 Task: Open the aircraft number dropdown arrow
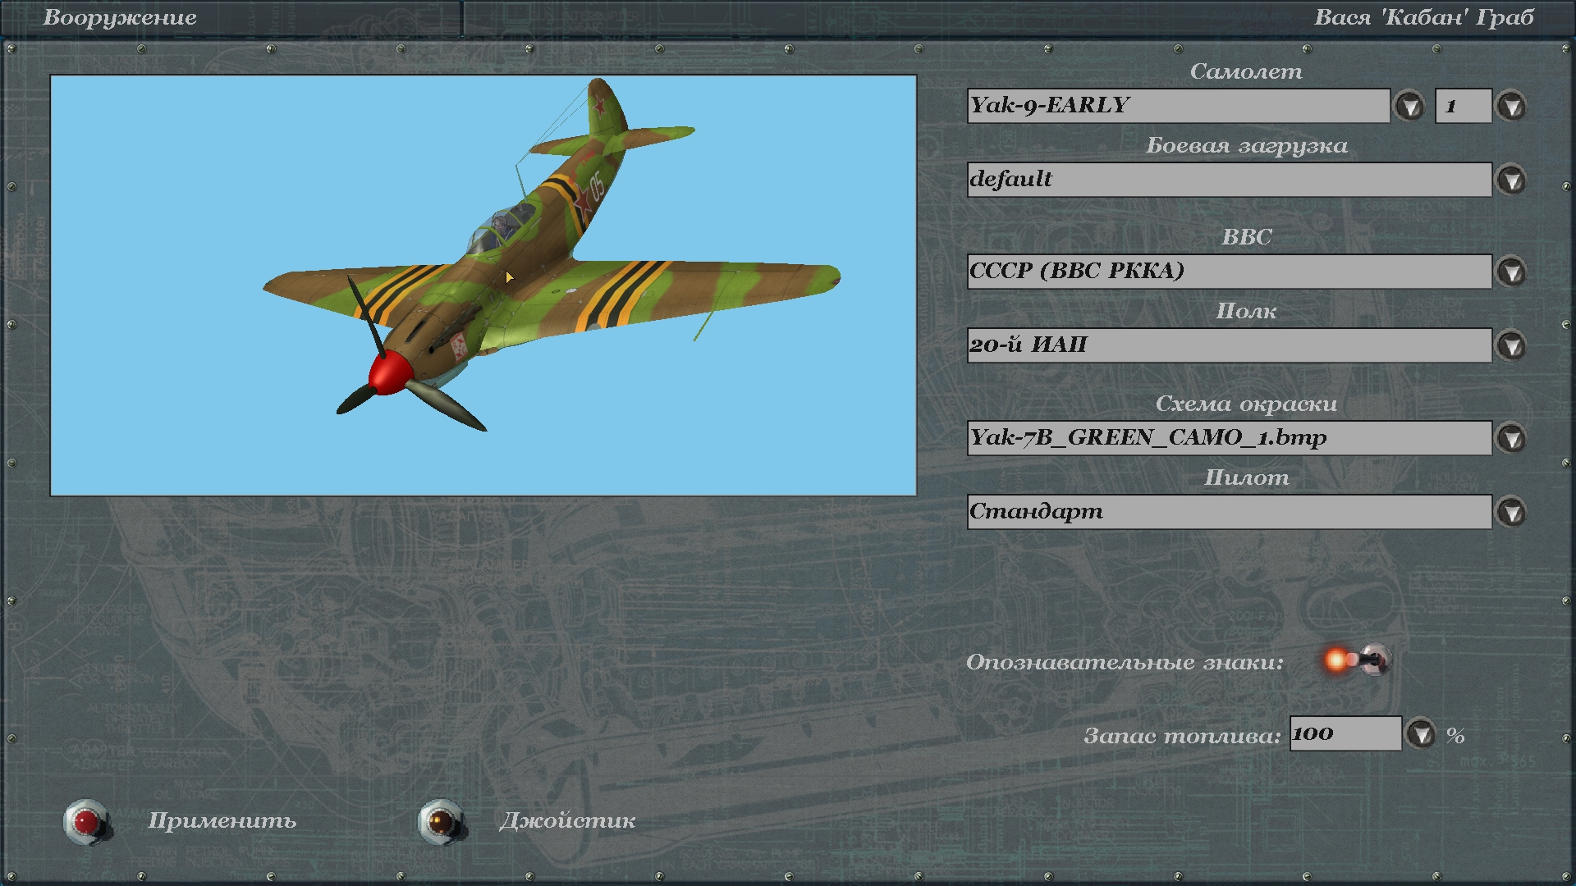tap(1511, 106)
